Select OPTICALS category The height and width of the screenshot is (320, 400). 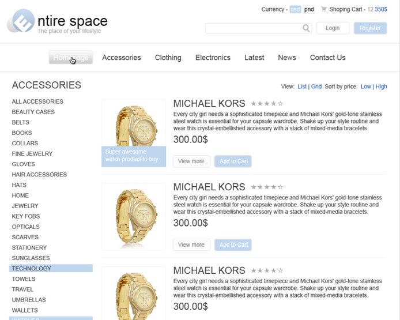(26, 227)
